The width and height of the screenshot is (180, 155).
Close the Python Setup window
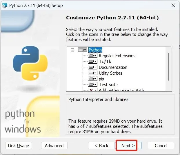point(173,5)
